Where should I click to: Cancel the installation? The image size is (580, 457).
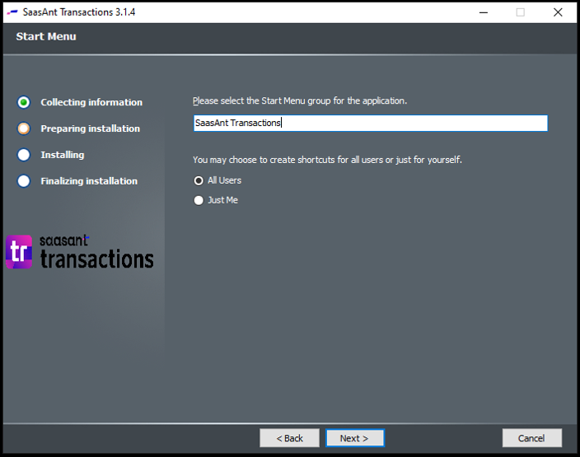[x=532, y=438]
